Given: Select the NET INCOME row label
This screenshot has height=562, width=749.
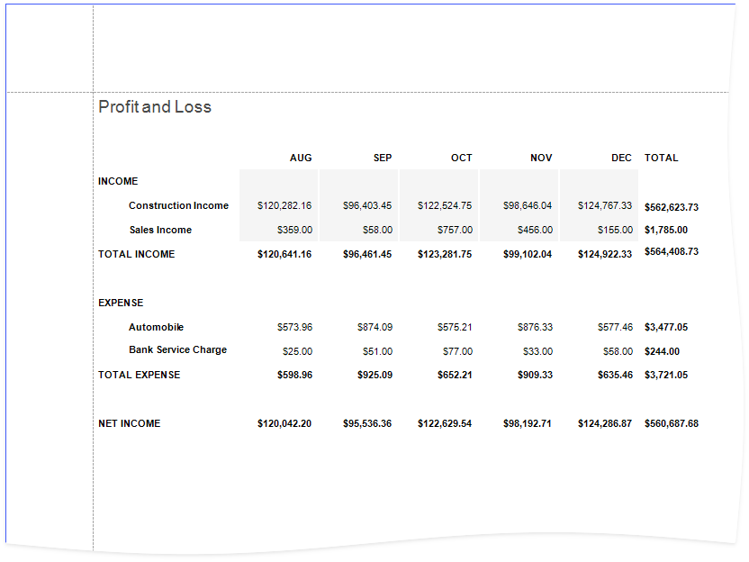Looking at the screenshot, I should coord(129,423).
